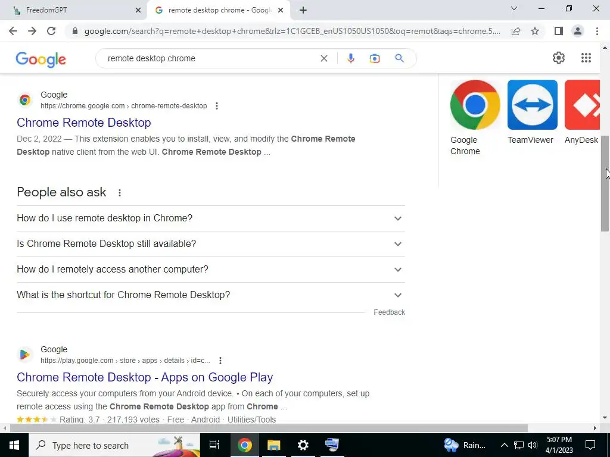Search by image with Google Lens
This screenshot has width=610, height=457.
pyautogui.click(x=375, y=58)
